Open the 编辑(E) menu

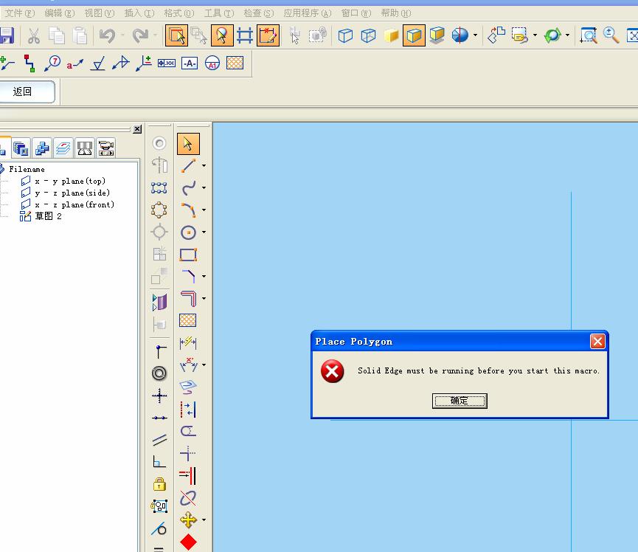click(x=60, y=13)
